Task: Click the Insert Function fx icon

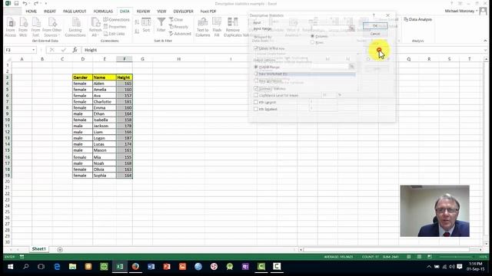Action: pos(75,50)
